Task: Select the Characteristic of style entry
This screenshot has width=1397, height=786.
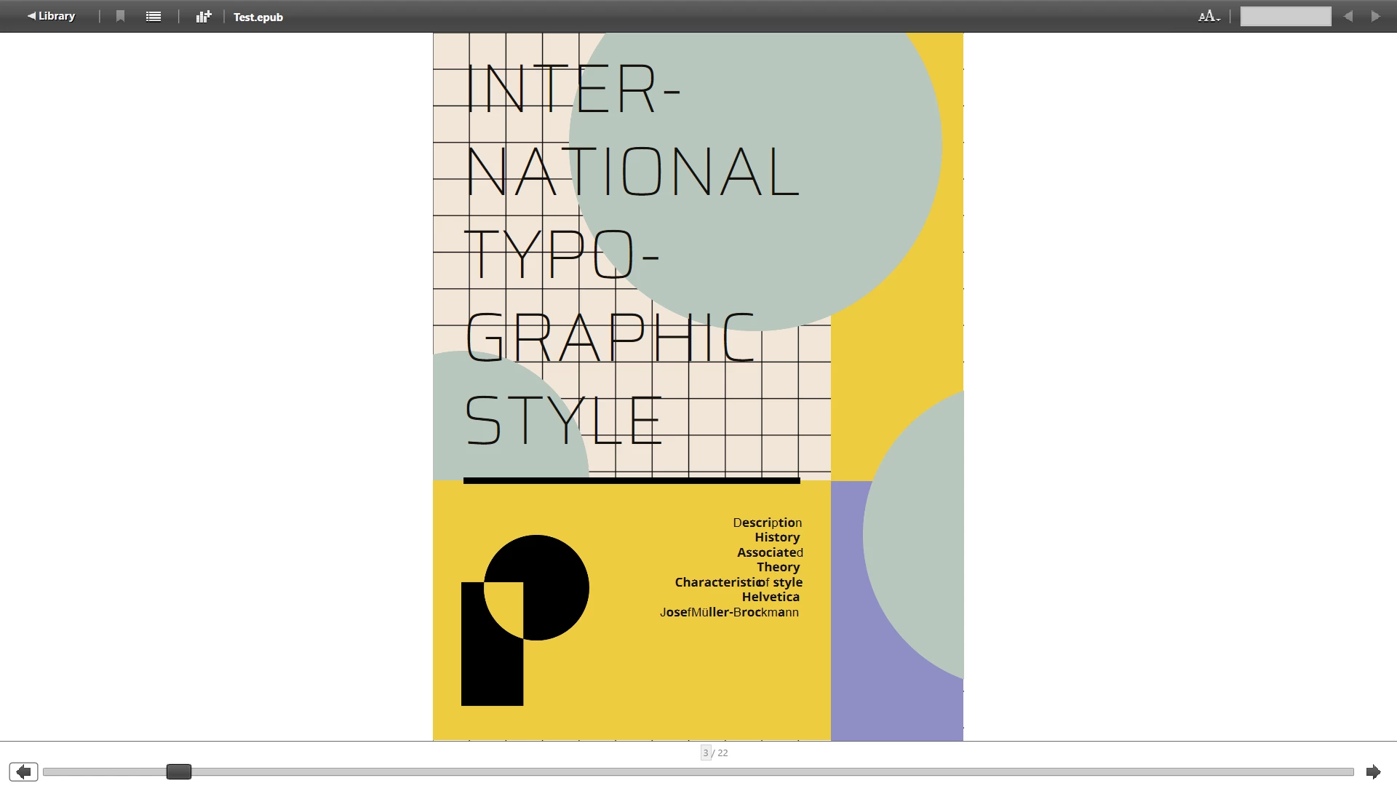Action: [739, 582]
